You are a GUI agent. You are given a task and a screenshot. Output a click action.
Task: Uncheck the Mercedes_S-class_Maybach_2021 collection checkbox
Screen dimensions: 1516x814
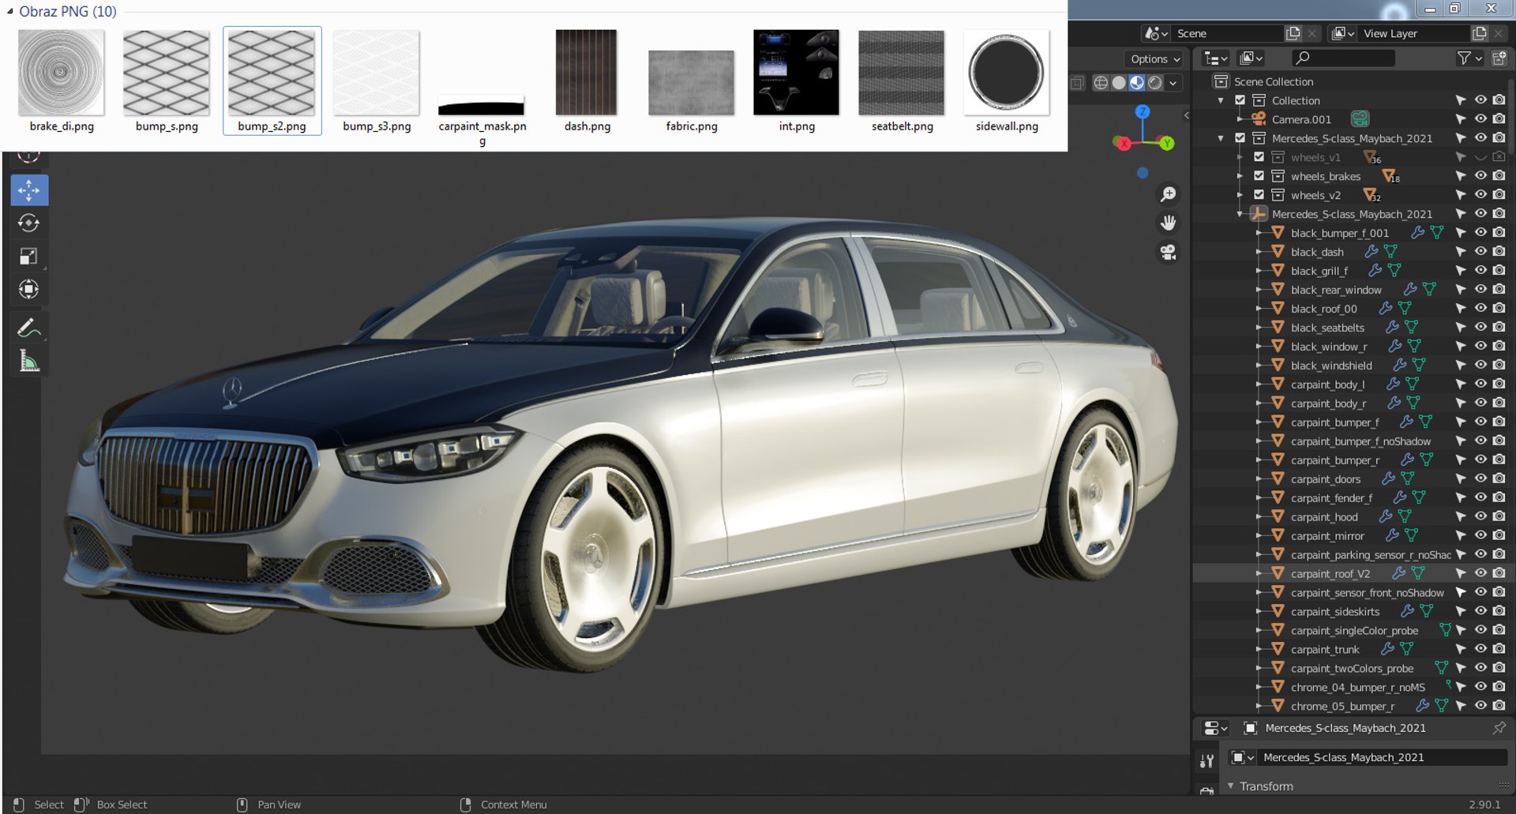(x=1240, y=138)
